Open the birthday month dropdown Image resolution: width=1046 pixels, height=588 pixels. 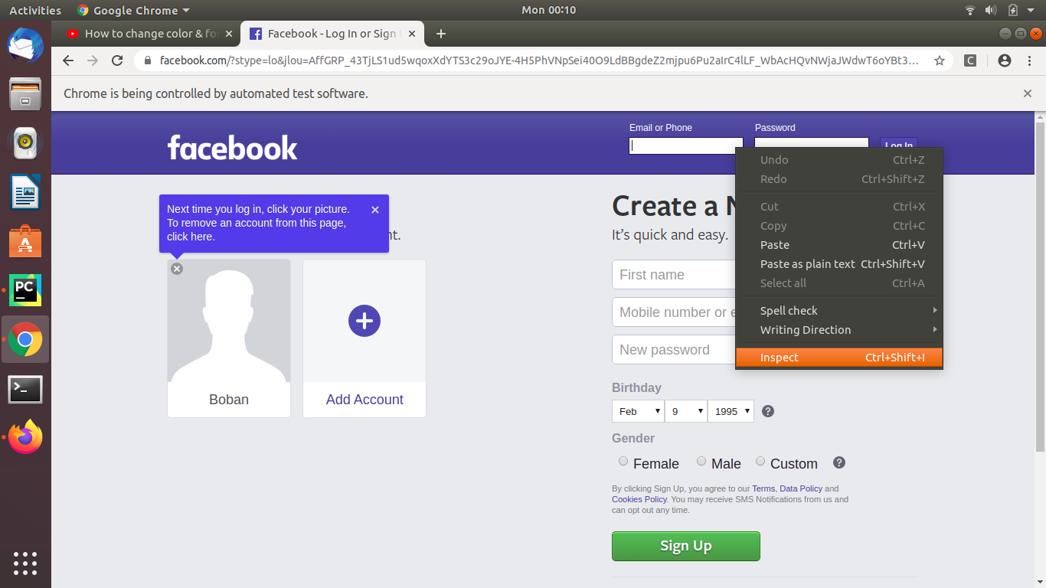click(638, 411)
